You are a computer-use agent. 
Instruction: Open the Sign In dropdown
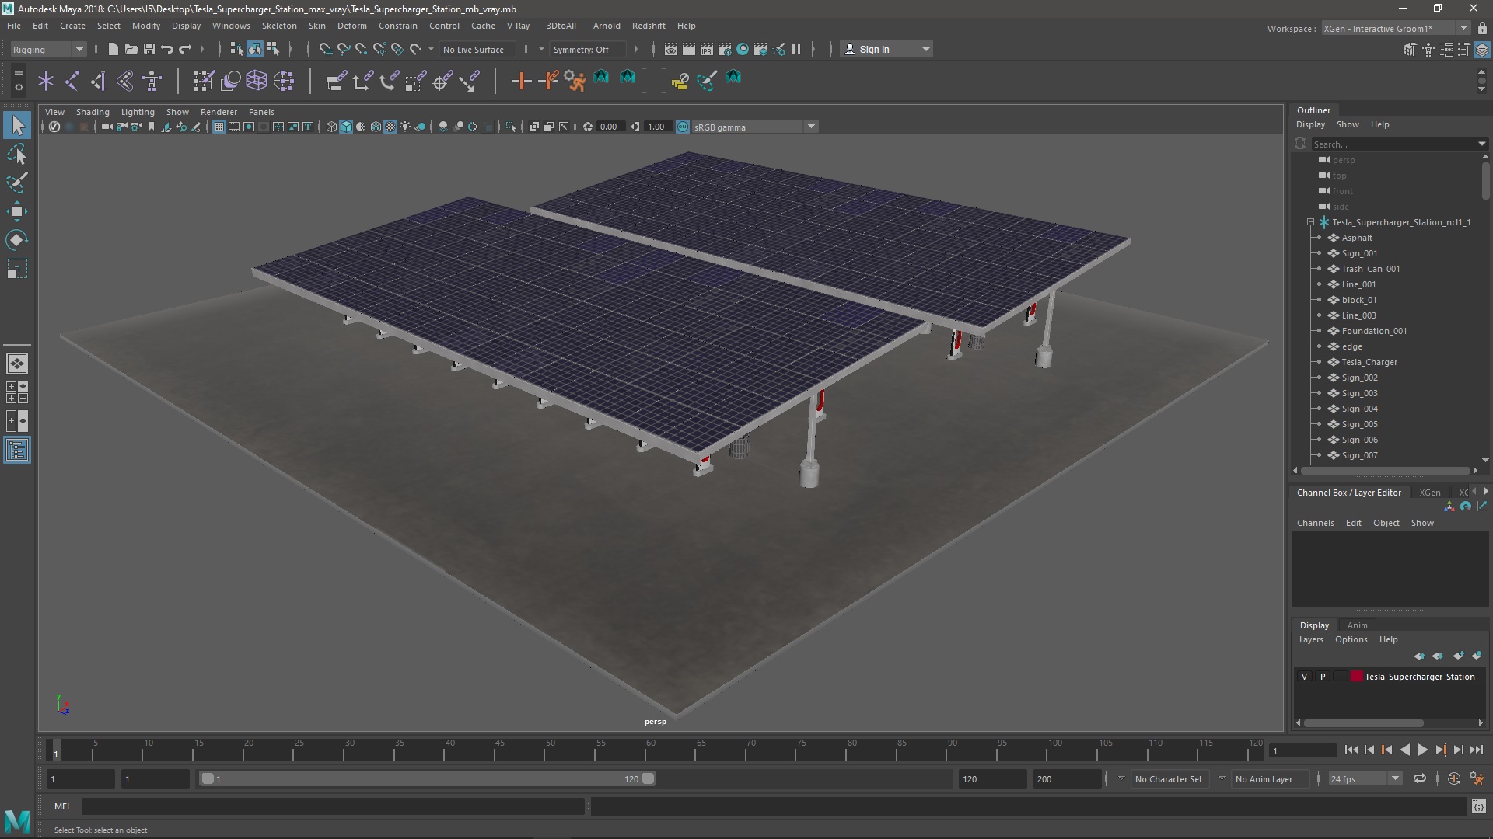925,49
